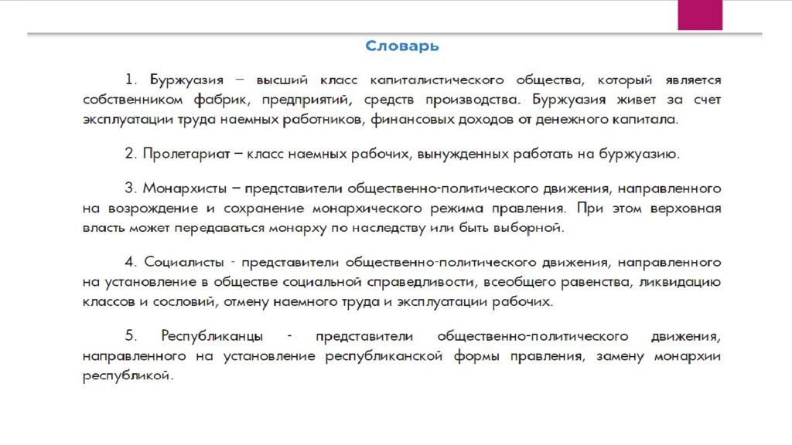The height and width of the screenshot is (445, 792).
Task: Click the phrase 'работать на буржуазию'
Action: tap(595, 154)
